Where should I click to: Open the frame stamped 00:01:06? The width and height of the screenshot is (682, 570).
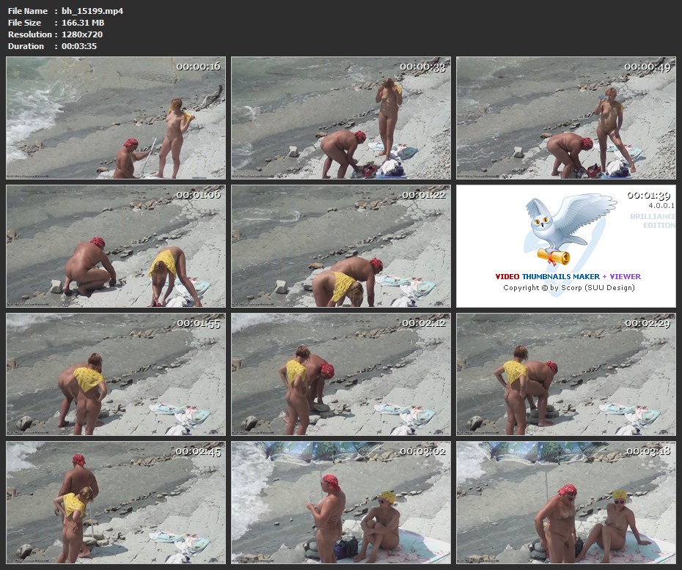[x=116, y=246]
